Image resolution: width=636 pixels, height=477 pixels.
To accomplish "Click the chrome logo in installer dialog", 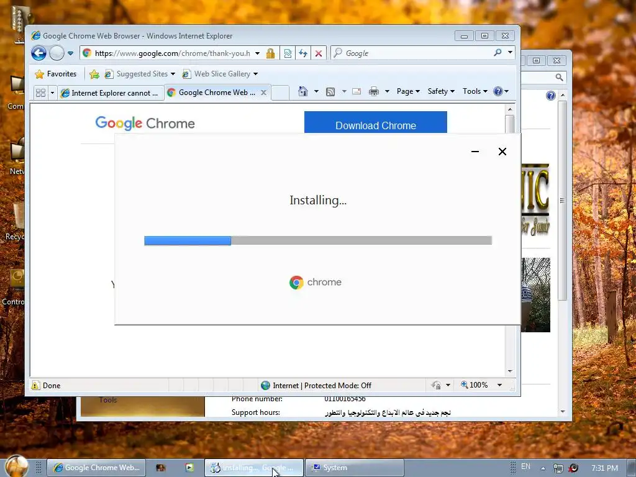I will click(x=315, y=283).
